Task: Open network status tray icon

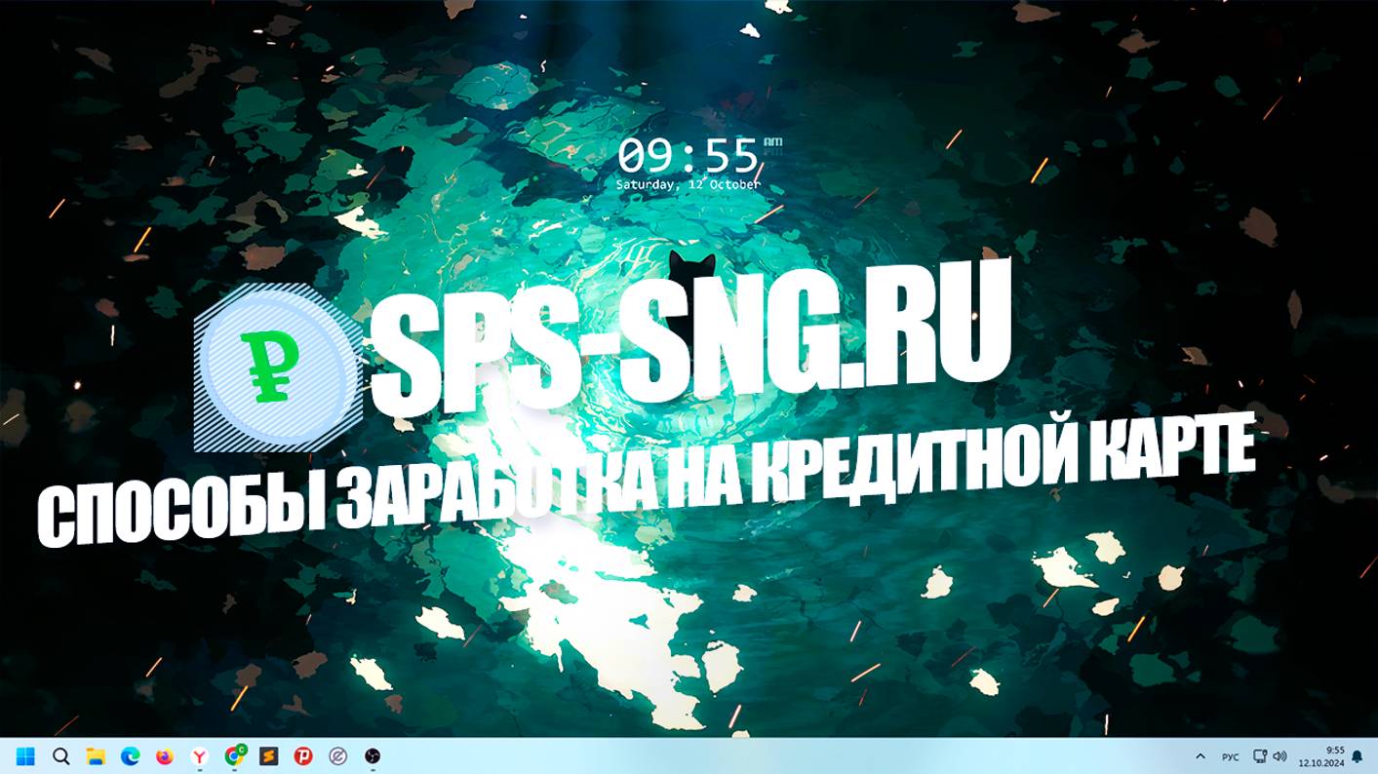Action: tap(1261, 756)
